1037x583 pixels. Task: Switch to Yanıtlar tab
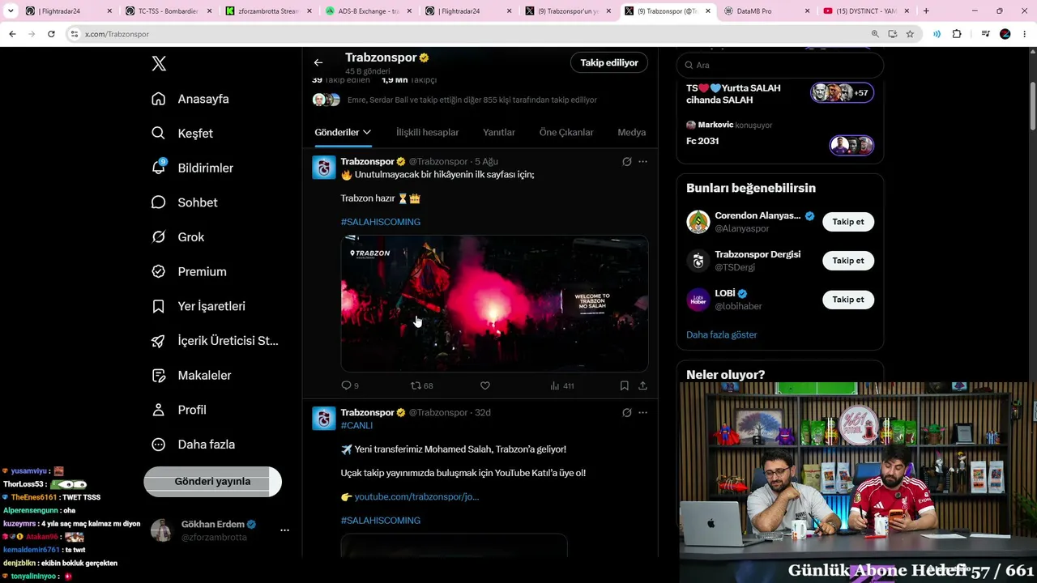(499, 132)
